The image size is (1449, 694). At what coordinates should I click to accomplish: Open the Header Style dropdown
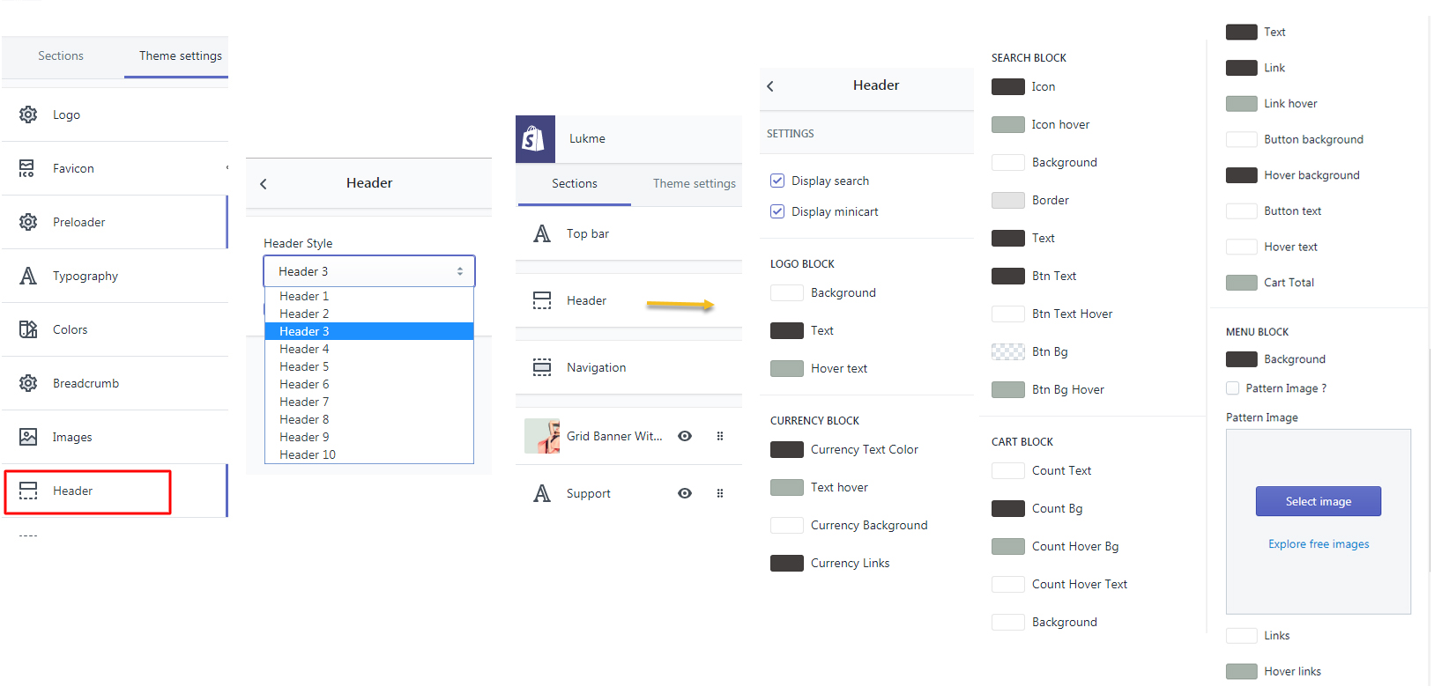coord(369,271)
